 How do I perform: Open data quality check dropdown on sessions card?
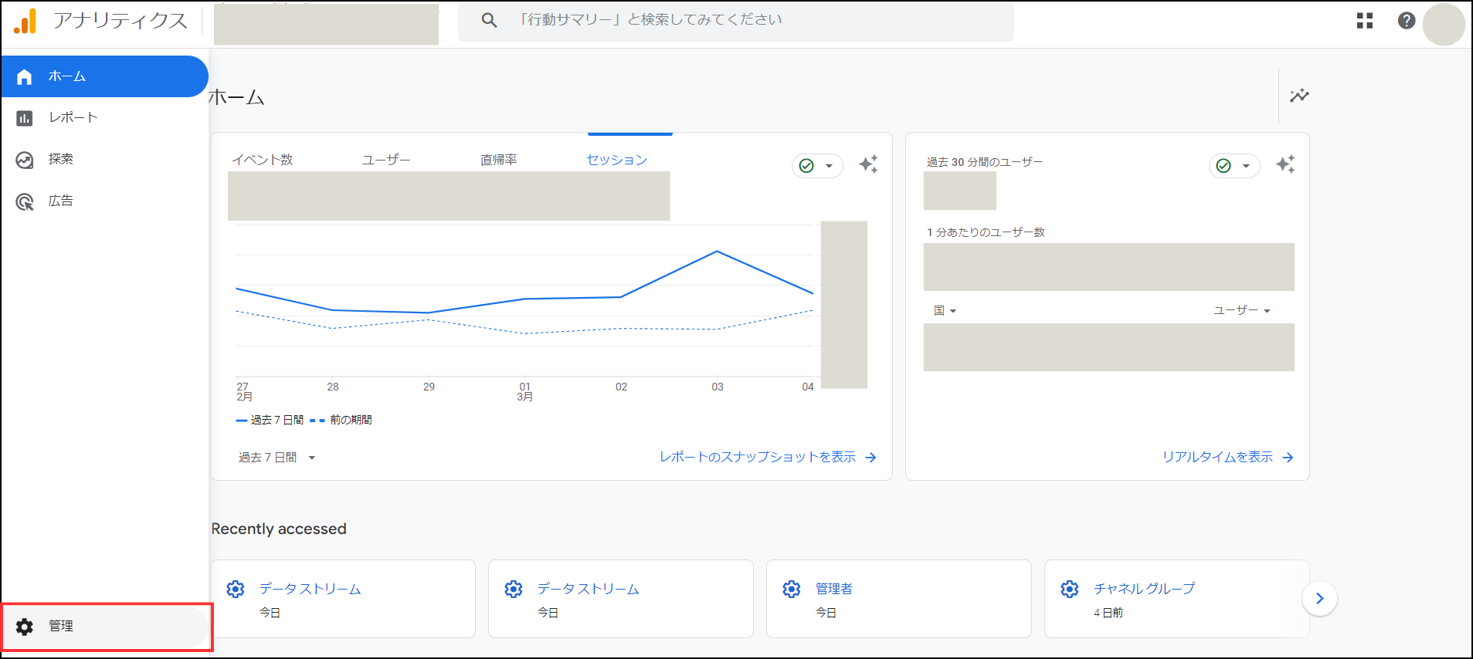click(x=817, y=166)
